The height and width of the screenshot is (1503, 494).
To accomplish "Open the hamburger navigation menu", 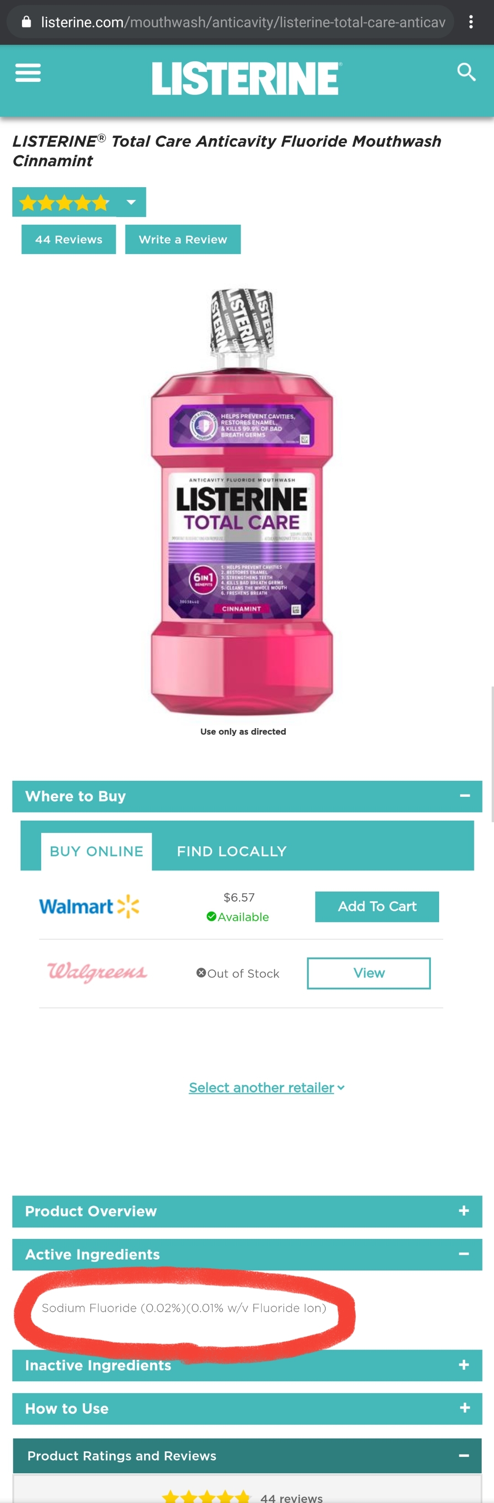I will tap(27, 73).
